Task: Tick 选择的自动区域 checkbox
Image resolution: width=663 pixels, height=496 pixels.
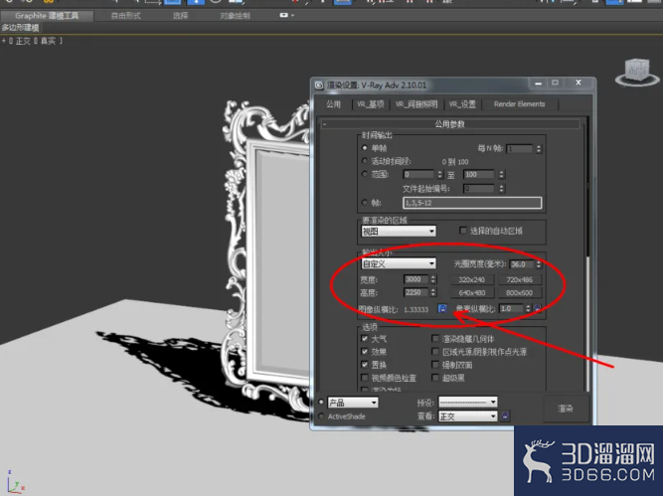Action: [463, 231]
